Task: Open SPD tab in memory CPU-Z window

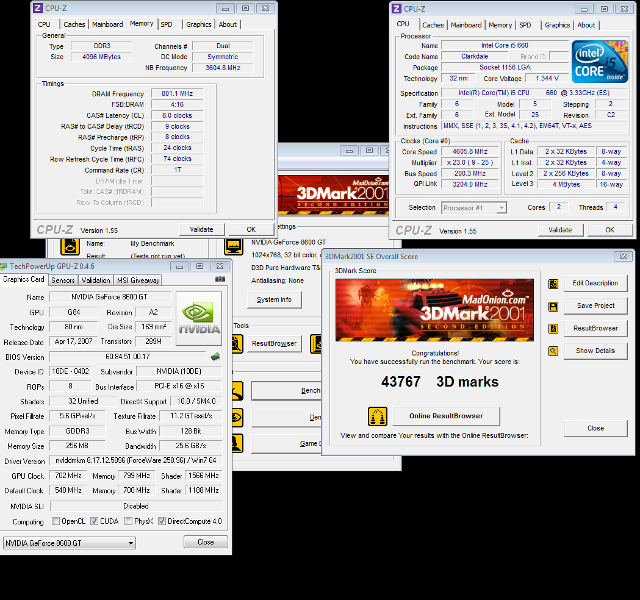Action: pyautogui.click(x=167, y=24)
